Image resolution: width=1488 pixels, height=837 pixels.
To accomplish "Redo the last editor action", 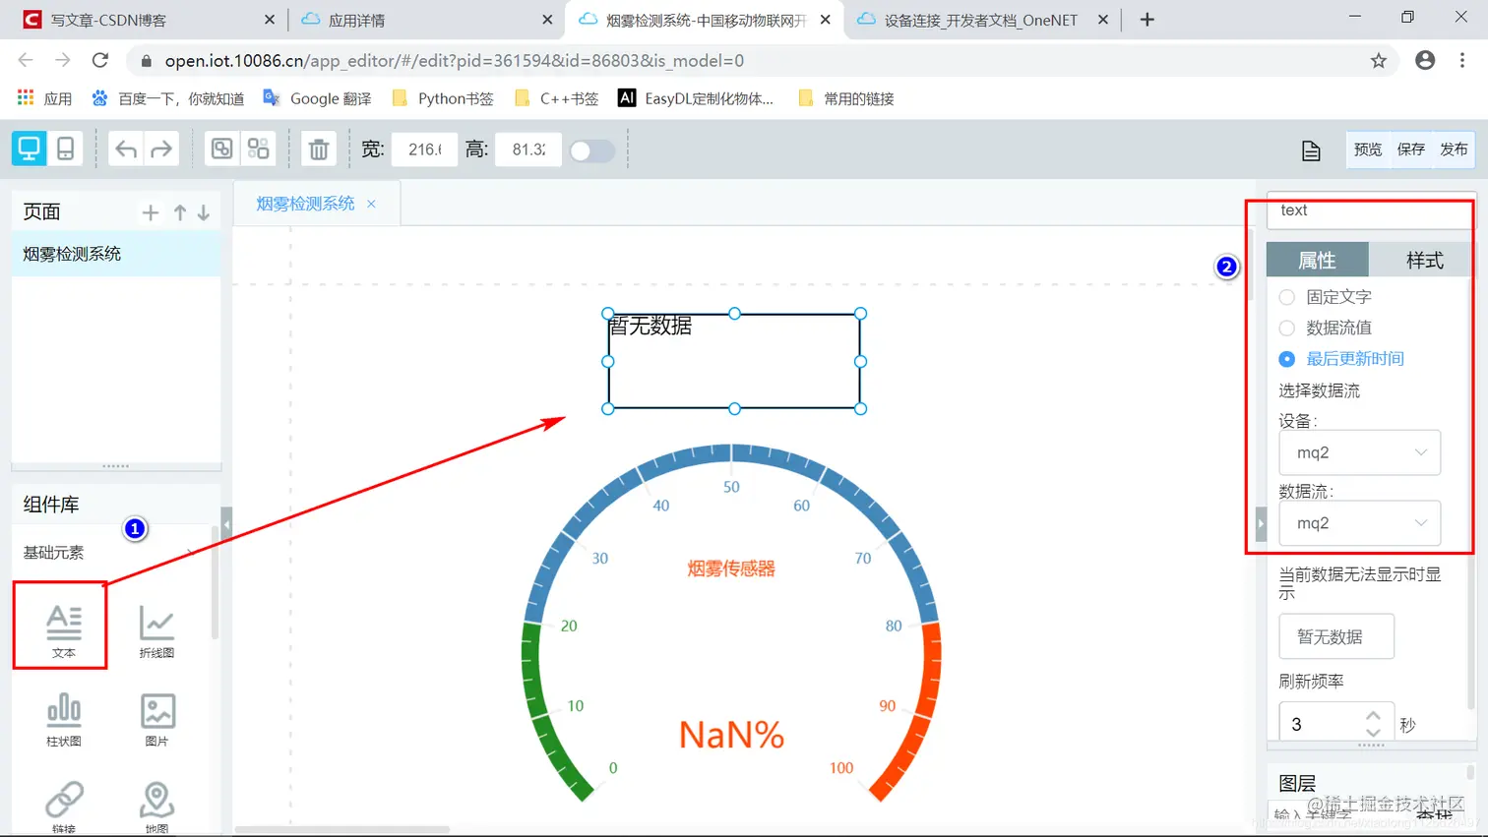I will pyautogui.click(x=161, y=149).
